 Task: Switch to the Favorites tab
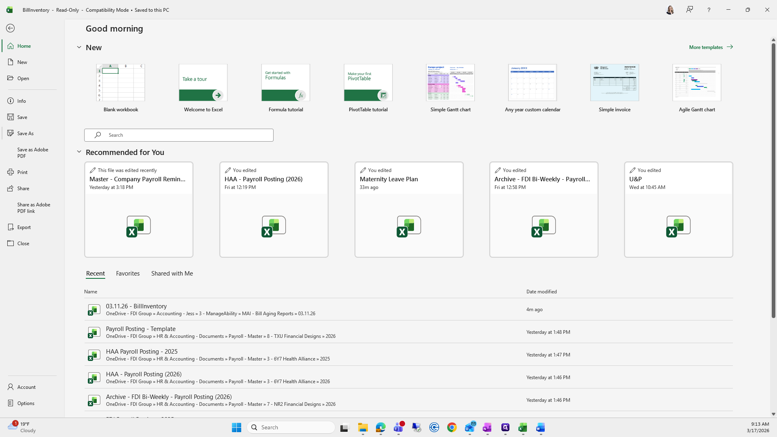point(127,274)
